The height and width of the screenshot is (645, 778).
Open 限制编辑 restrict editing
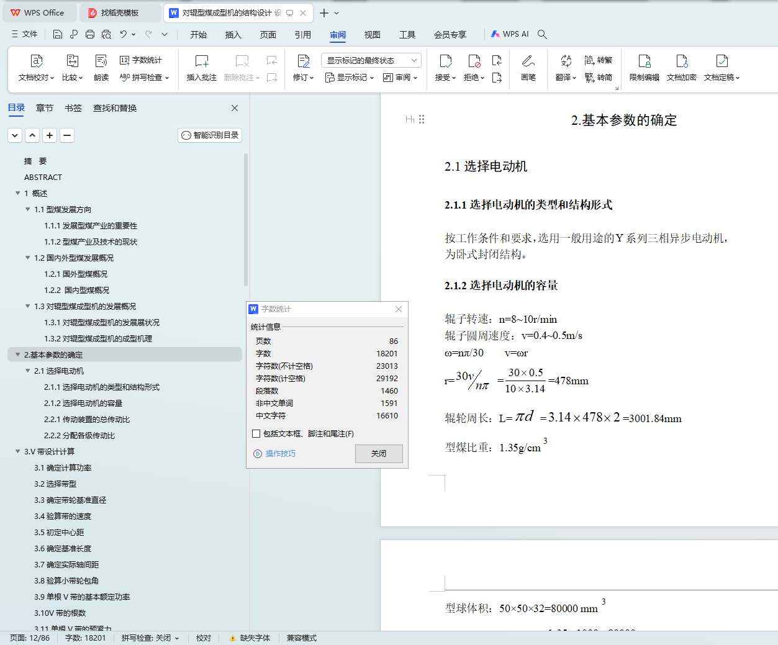pyautogui.click(x=645, y=68)
